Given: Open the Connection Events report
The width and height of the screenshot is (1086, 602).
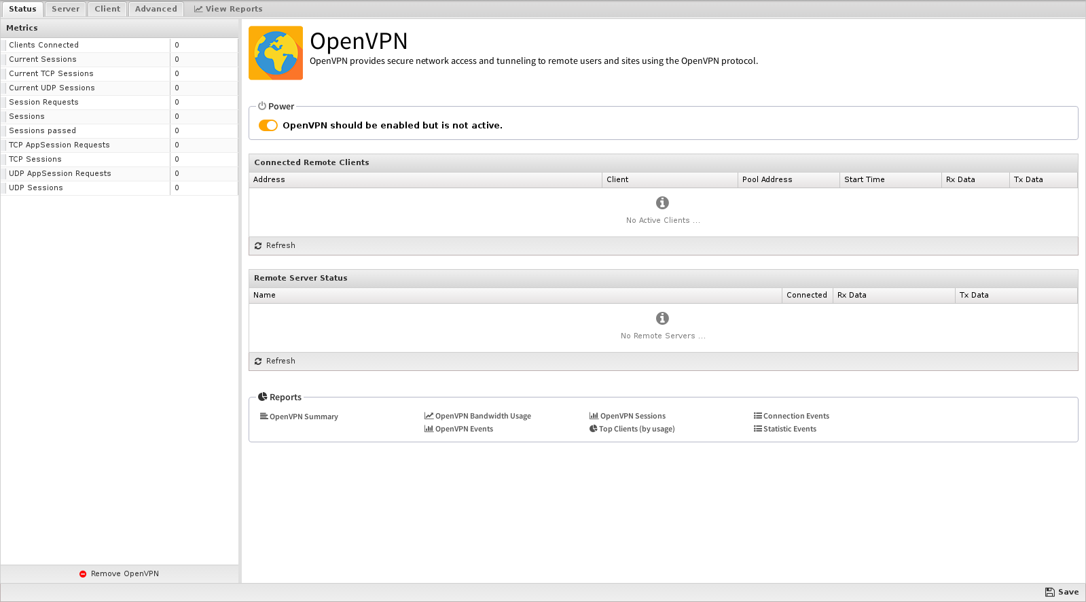Looking at the screenshot, I should 796,416.
